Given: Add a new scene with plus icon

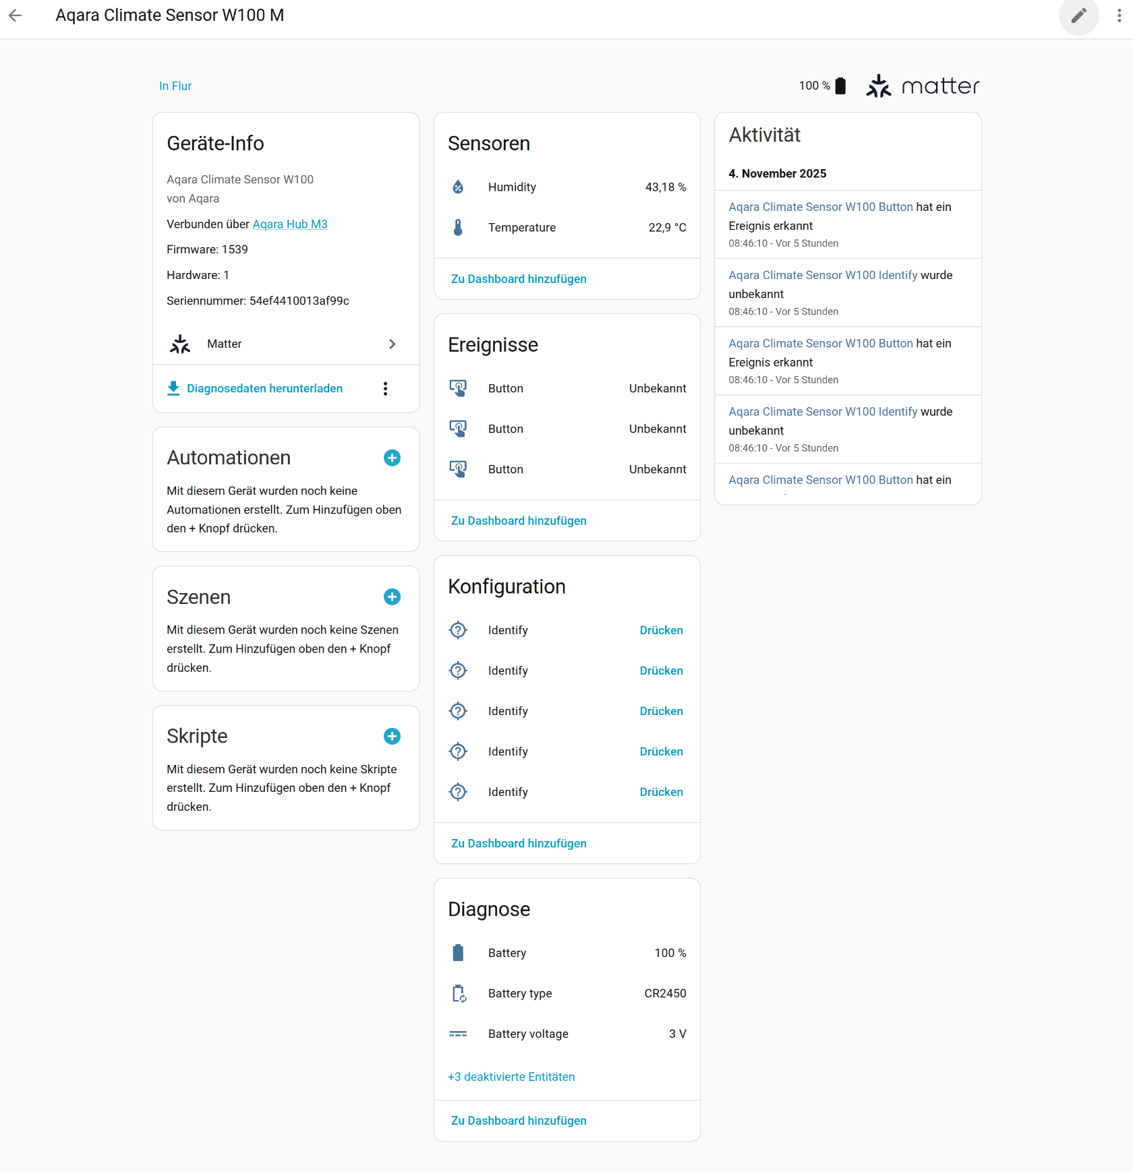Looking at the screenshot, I should (392, 597).
